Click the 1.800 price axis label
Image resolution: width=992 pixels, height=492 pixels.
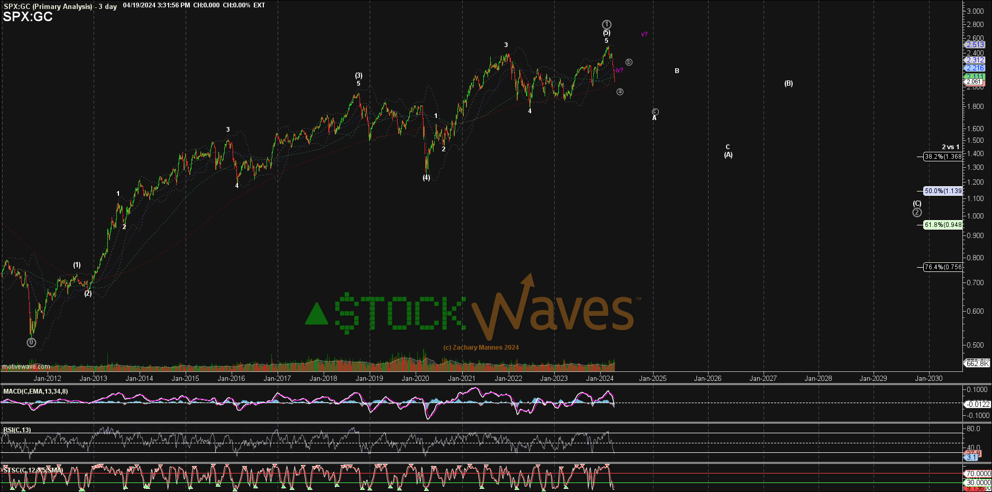pyautogui.click(x=975, y=106)
